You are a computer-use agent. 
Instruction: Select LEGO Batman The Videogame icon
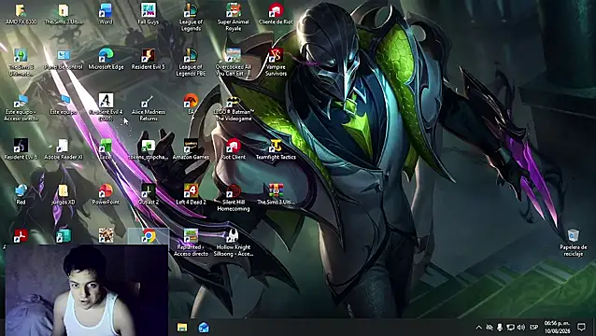pyautogui.click(x=234, y=107)
